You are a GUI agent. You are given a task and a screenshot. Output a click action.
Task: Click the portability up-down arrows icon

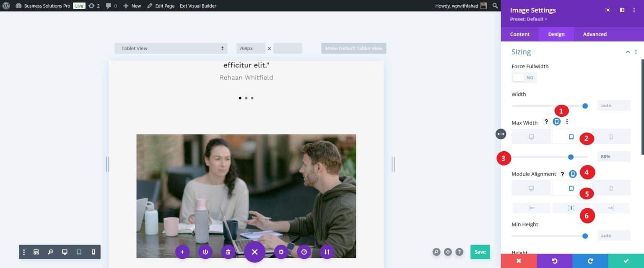pyautogui.click(x=327, y=252)
